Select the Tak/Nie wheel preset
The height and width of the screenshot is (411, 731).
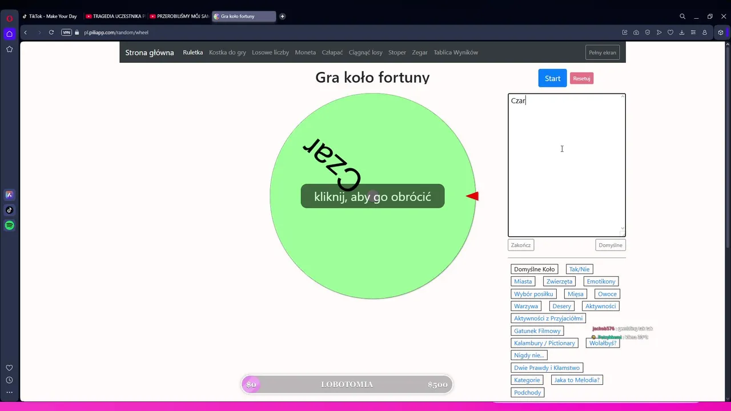[579, 269]
